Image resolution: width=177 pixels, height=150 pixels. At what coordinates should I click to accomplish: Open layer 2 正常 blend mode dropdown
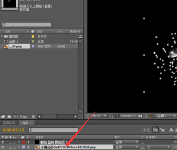(127, 147)
